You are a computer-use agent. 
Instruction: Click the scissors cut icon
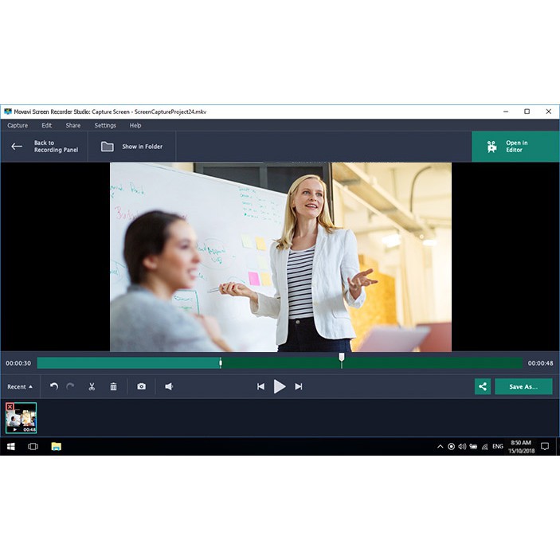(92, 386)
